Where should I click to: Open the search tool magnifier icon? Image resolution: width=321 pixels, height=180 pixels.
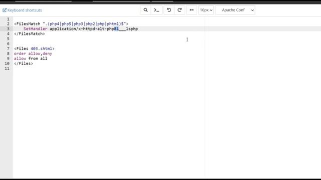145,10
